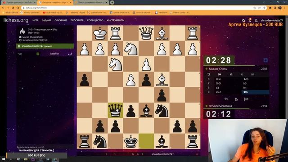288x162 pixels.
Task: Resign using the flag icon
Action: point(246,99)
